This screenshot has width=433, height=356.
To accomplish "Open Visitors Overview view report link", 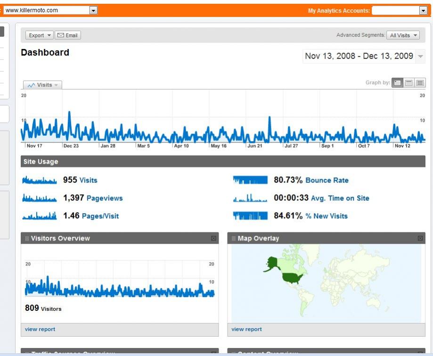I will [40, 330].
